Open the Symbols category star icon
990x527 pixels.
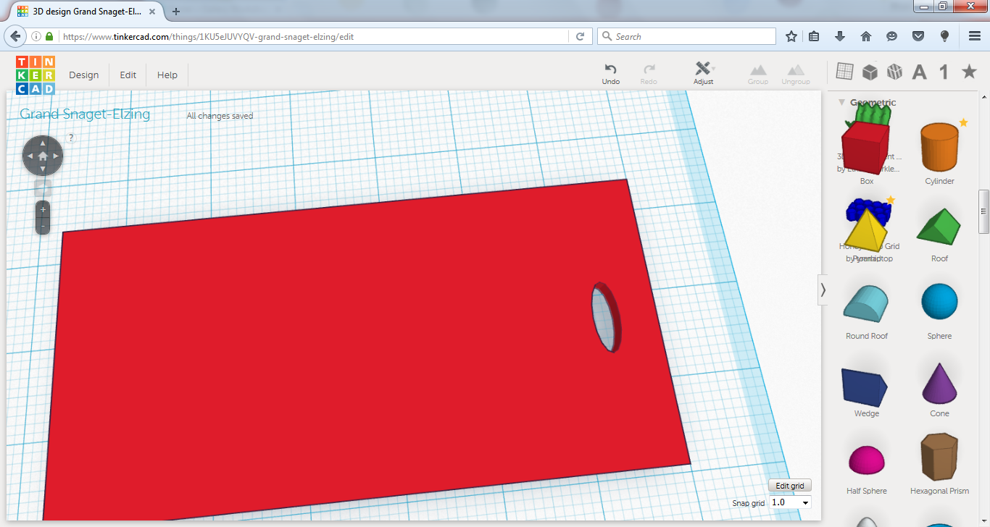(x=969, y=72)
